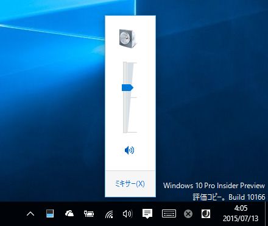Image resolution: width=268 pixels, height=226 pixels.
Task: Click the blue volume slider thumb
Action: (127, 88)
